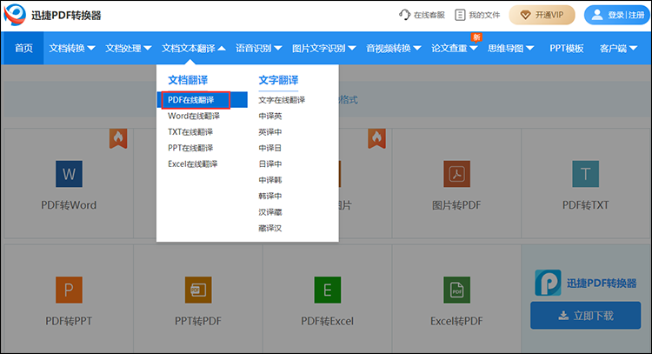The height and width of the screenshot is (354, 652).
Task: Click the Excel转PDF label
Action: tap(456, 321)
